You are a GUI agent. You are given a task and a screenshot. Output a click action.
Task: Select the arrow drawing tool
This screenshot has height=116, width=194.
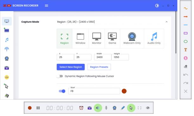pos(185,17)
